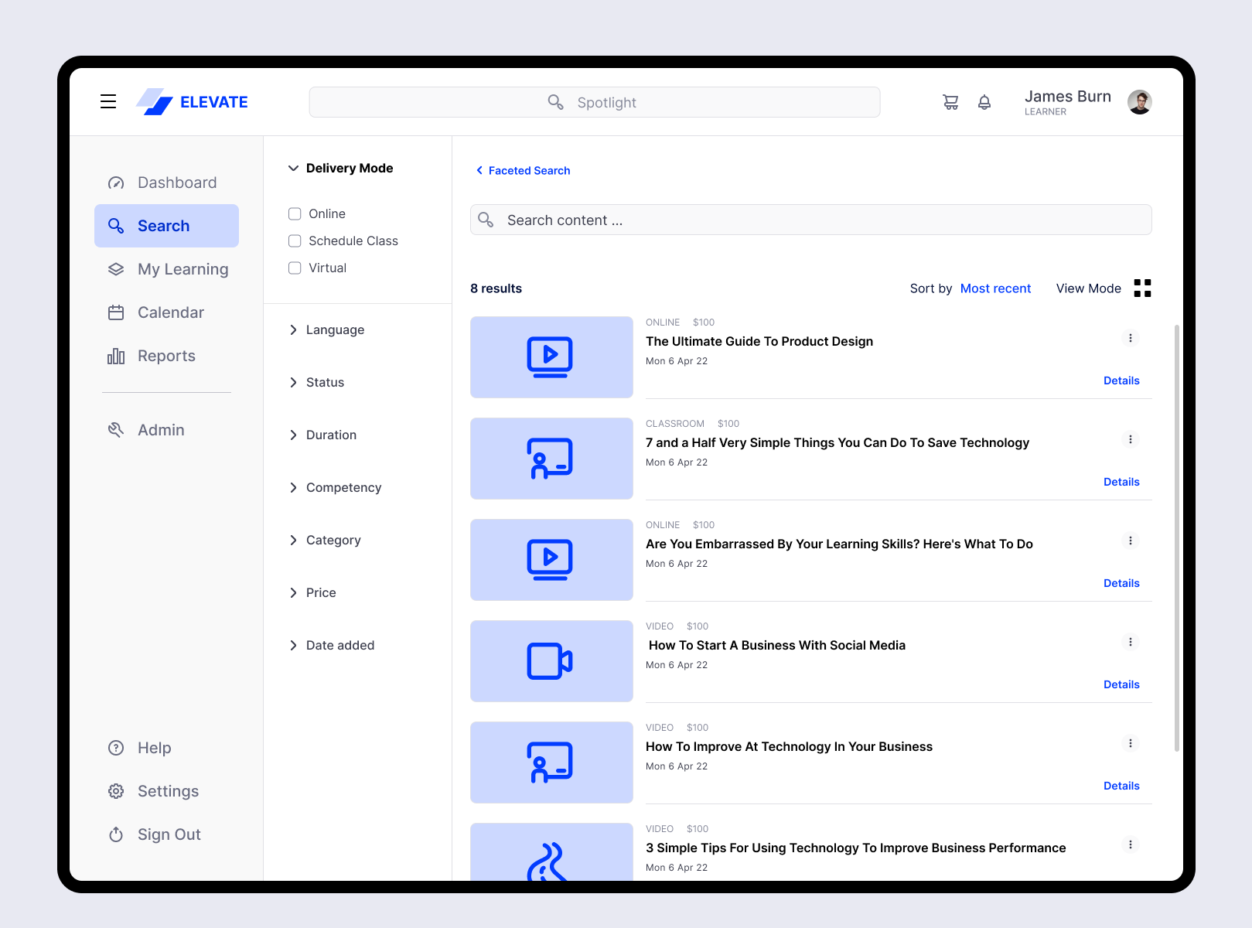Image resolution: width=1252 pixels, height=928 pixels.
Task: Open Reports using the chart icon
Action: (115, 356)
